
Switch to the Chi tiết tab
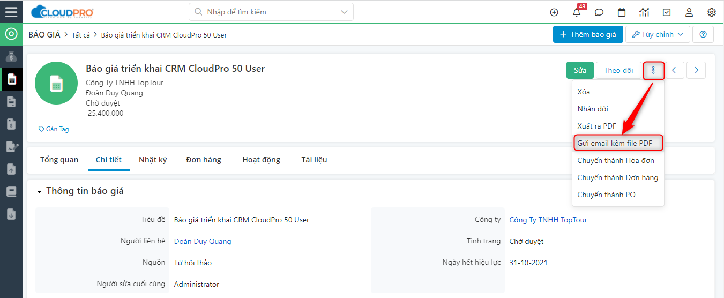(109, 160)
